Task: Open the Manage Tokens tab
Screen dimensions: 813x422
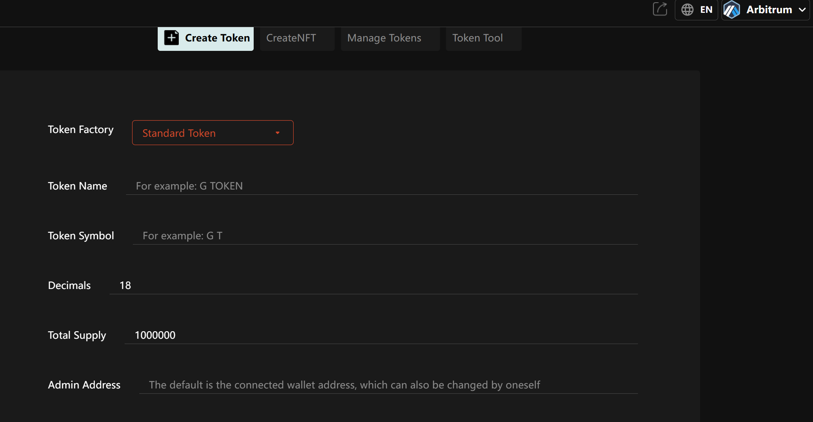Action: coord(384,38)
